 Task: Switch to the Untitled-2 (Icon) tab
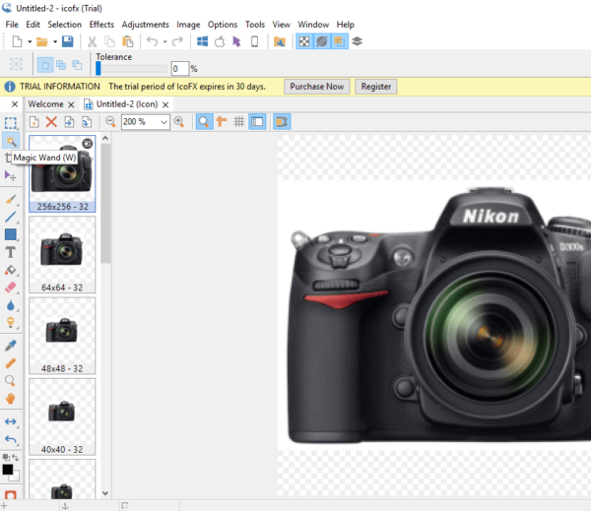(127, 104)
